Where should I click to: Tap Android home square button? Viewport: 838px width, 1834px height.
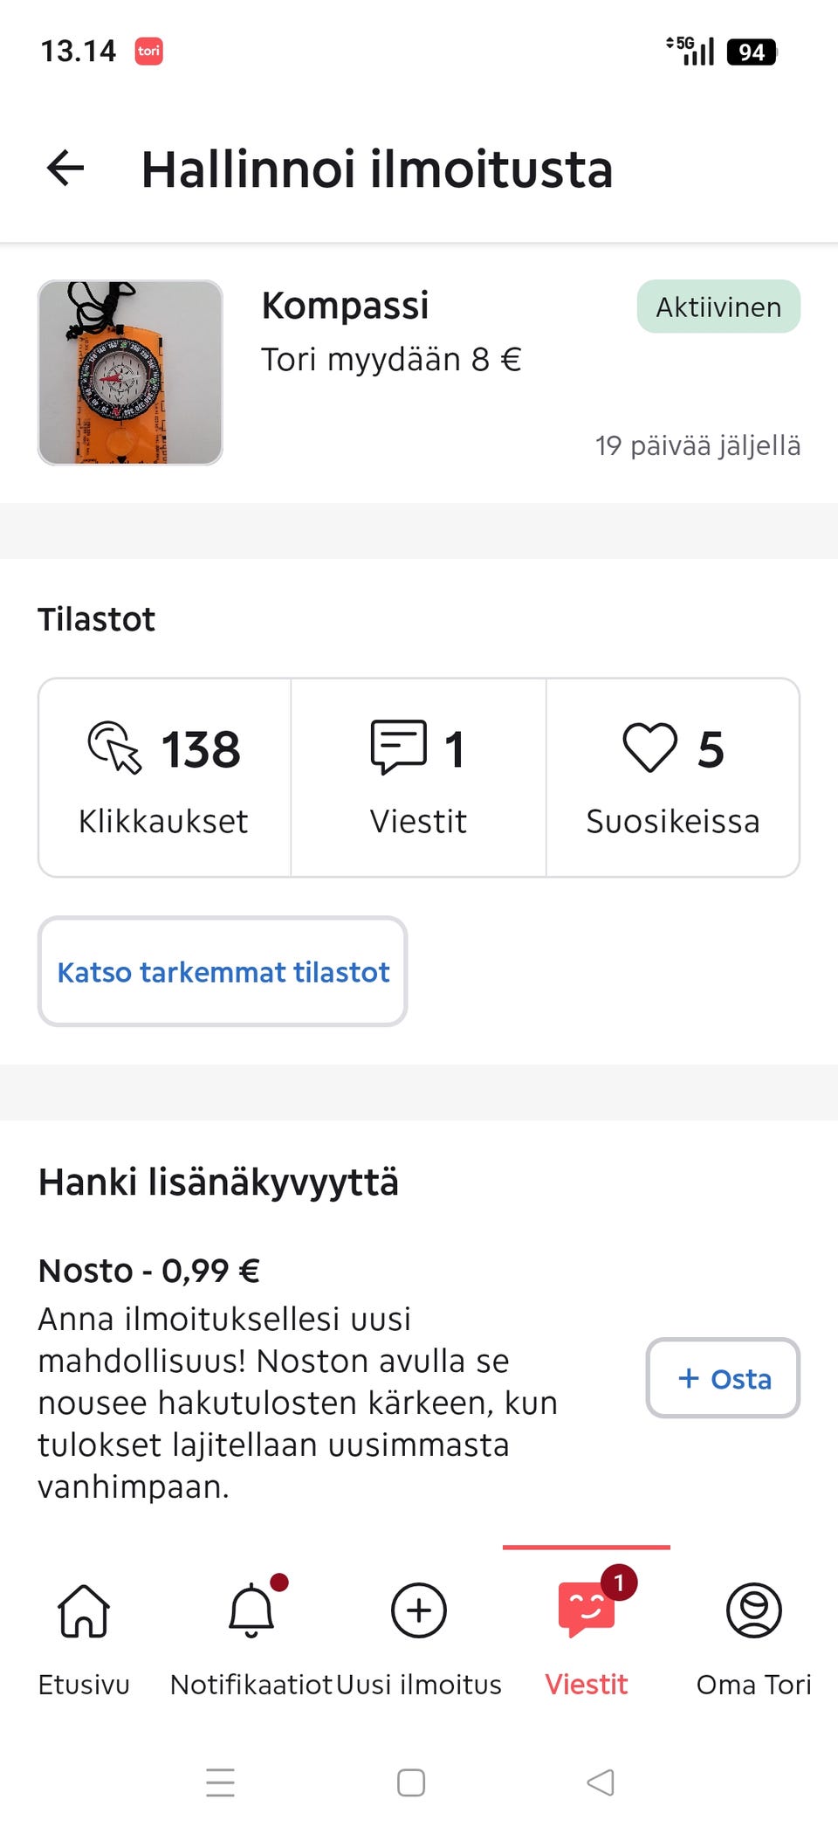[x=411, y=1782]
